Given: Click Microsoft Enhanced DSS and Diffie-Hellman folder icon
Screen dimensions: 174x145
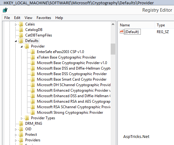Looking at the screenshot, I should 33,96.
